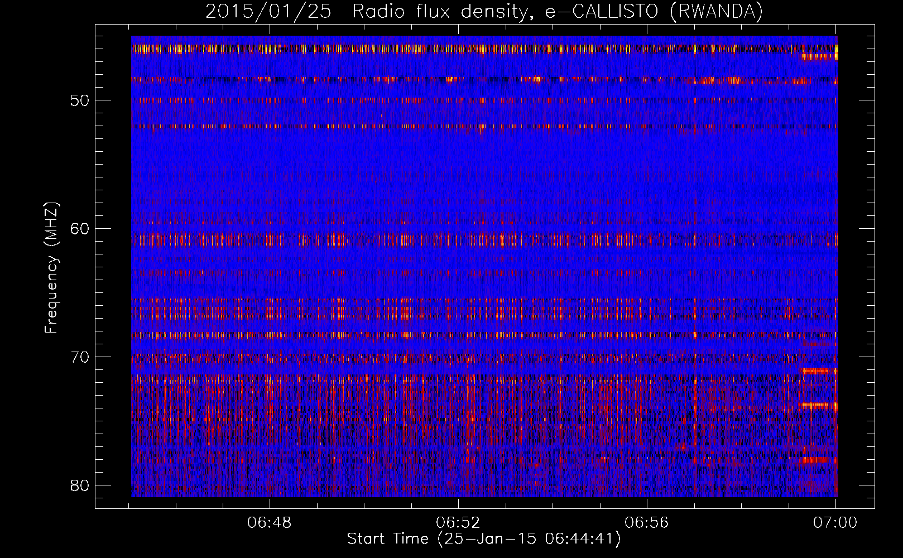
Task: Select the 06:52 time tick label
Action: pos(458,523)
